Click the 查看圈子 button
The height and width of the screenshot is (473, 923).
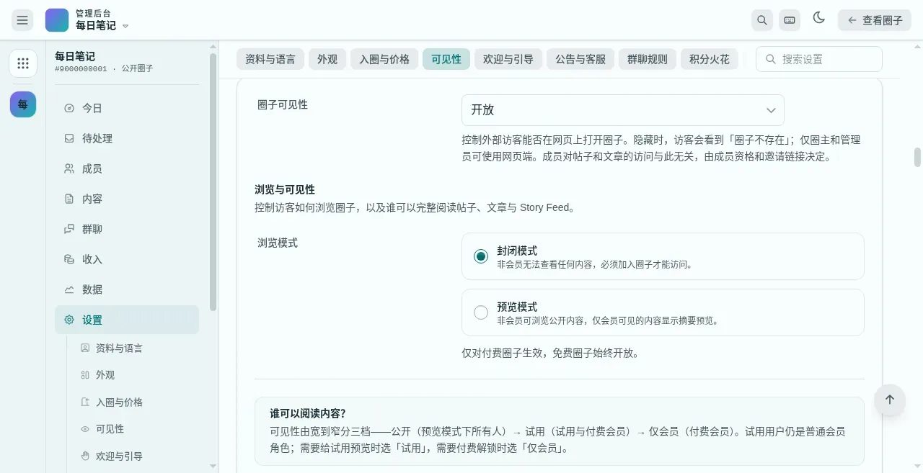(x=875, y=20)
